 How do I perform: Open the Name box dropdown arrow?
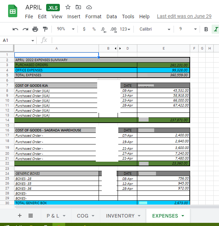(x=33, y=41)
